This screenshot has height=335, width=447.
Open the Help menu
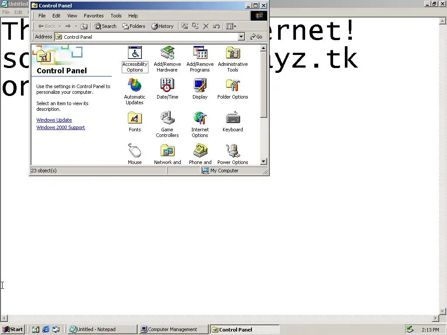point(133,16)
